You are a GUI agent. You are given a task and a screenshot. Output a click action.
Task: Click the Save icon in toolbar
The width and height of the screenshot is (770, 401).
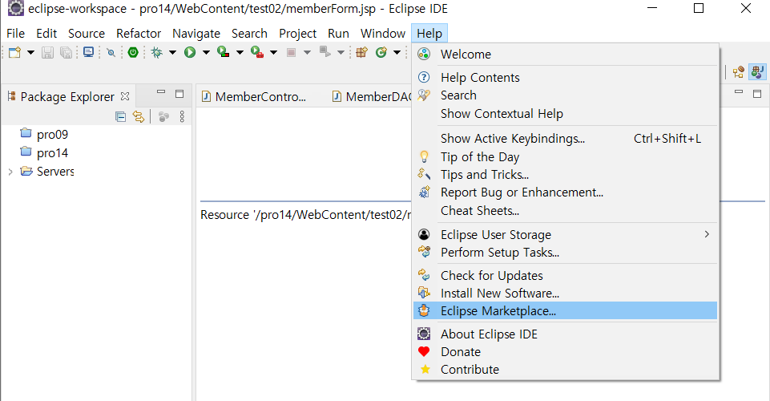(47, 52)
